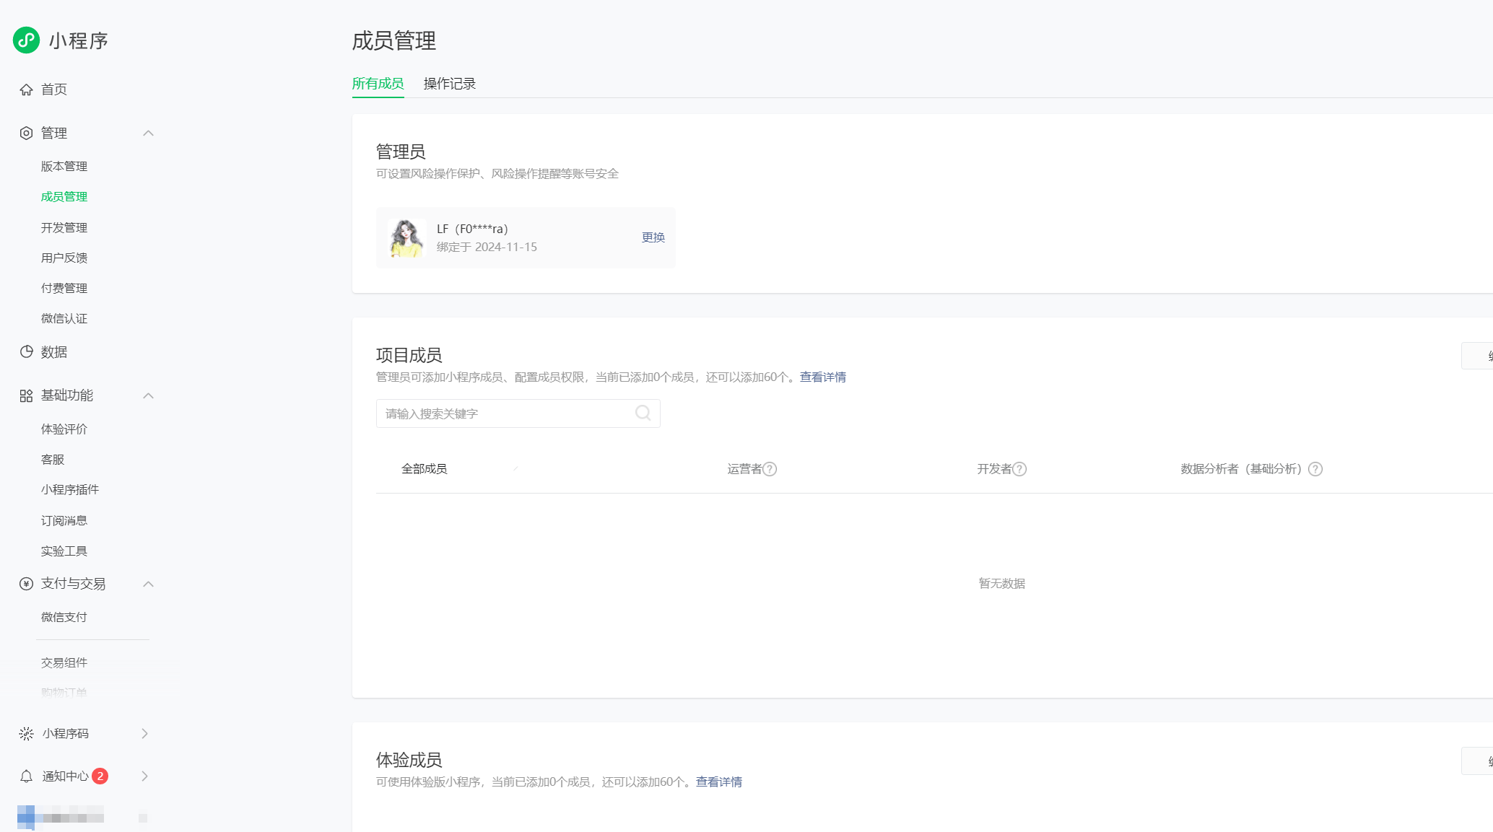This screenshot has width=1493, height=832.
Task: Click the pie chart icon beside 数据
Action: point(27,352)
